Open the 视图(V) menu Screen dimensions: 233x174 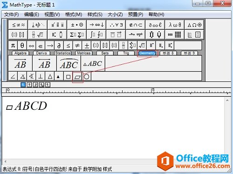[x=52, y=14]
